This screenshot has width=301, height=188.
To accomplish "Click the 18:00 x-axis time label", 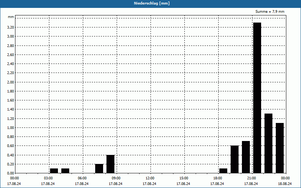I will click(x=218, y=178).
